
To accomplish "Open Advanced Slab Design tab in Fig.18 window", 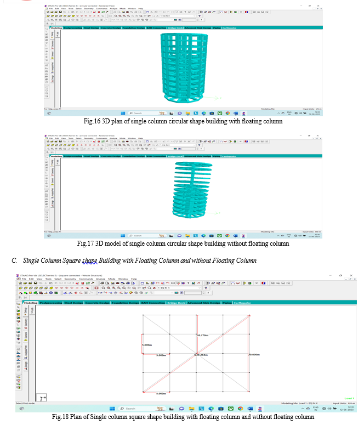I will pos(204,303).
